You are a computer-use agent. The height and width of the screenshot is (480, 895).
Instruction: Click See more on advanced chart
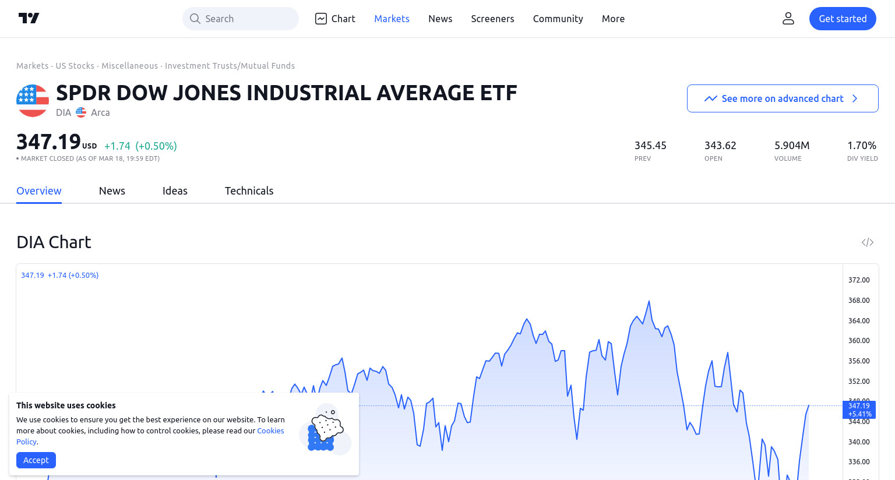(783, 98)
